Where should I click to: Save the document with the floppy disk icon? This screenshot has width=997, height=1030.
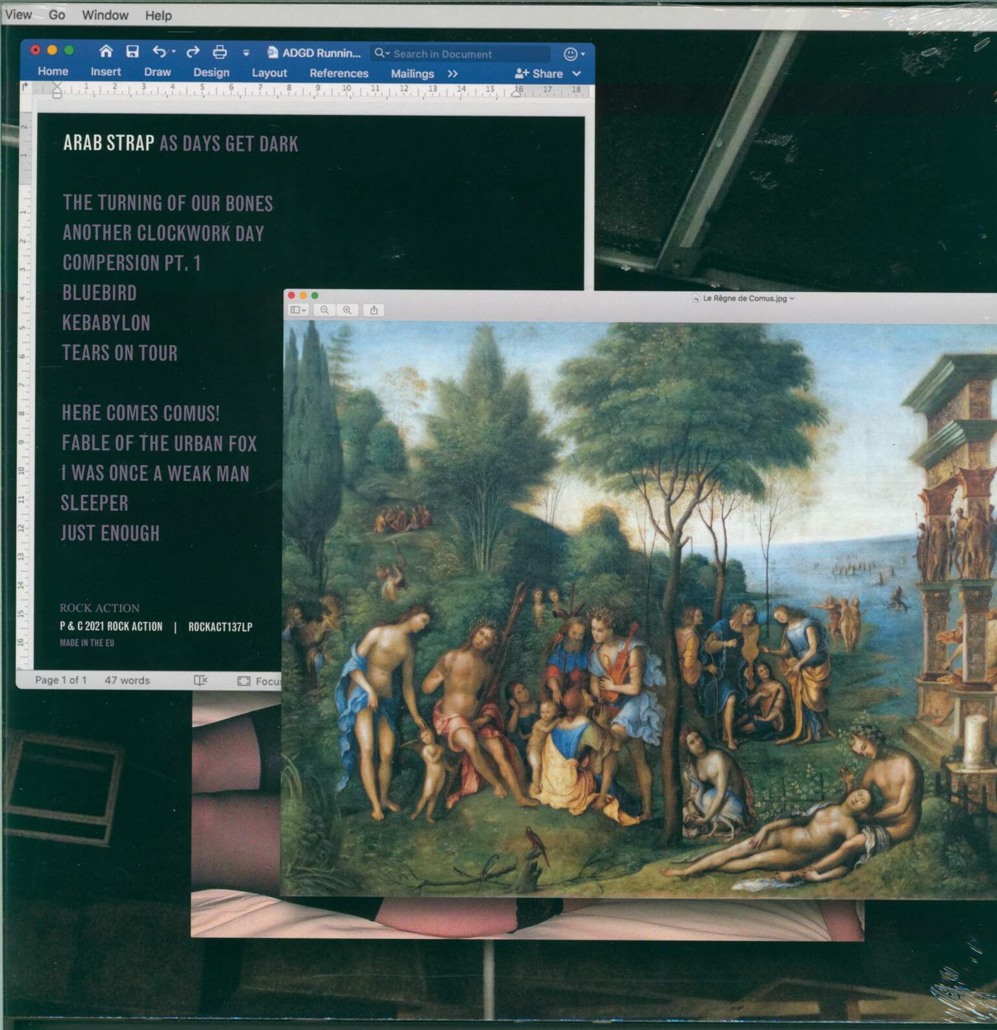[x=132, y=51]
